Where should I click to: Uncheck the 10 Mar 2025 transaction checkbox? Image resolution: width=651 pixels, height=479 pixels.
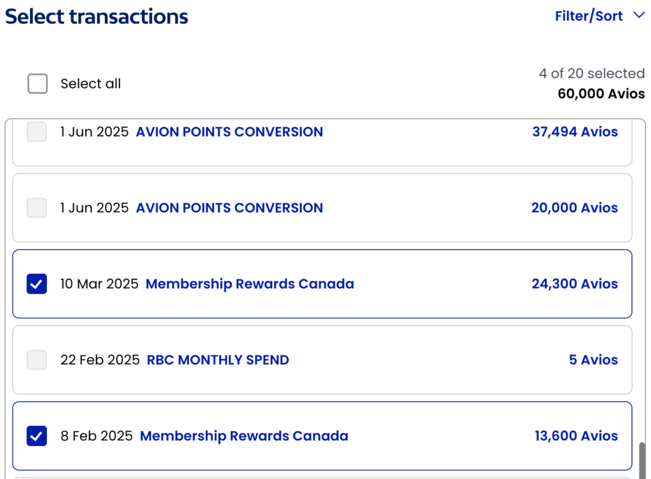[37, 284]
